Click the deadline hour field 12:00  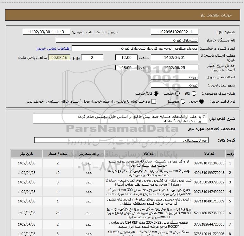(x=126, y=58)
